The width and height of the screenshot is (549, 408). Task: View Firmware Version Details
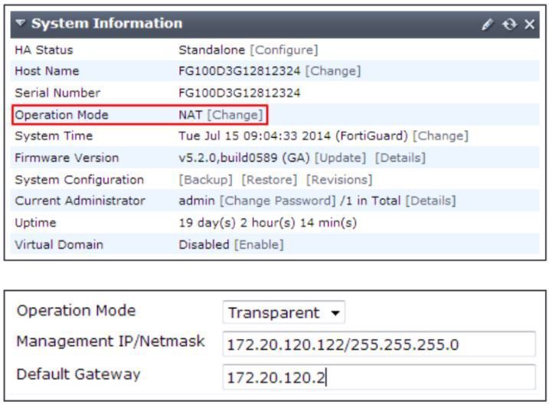tap(400, 158)
